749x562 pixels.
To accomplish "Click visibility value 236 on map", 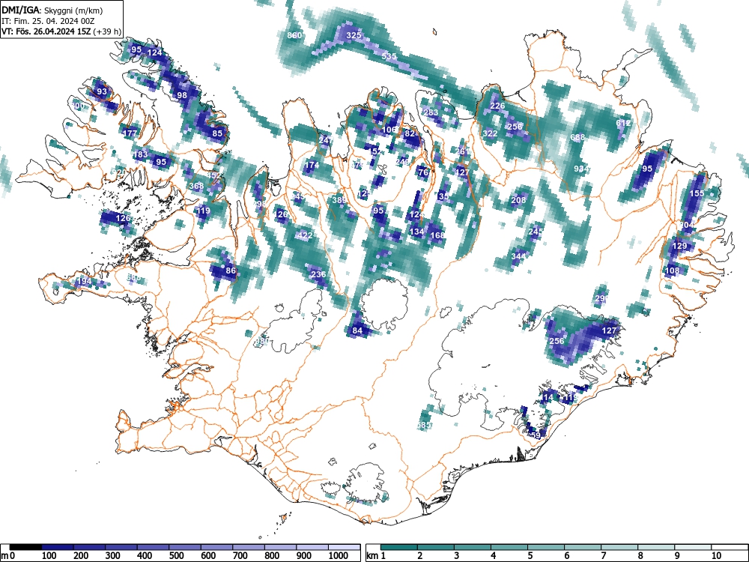I will click(318, 274).
